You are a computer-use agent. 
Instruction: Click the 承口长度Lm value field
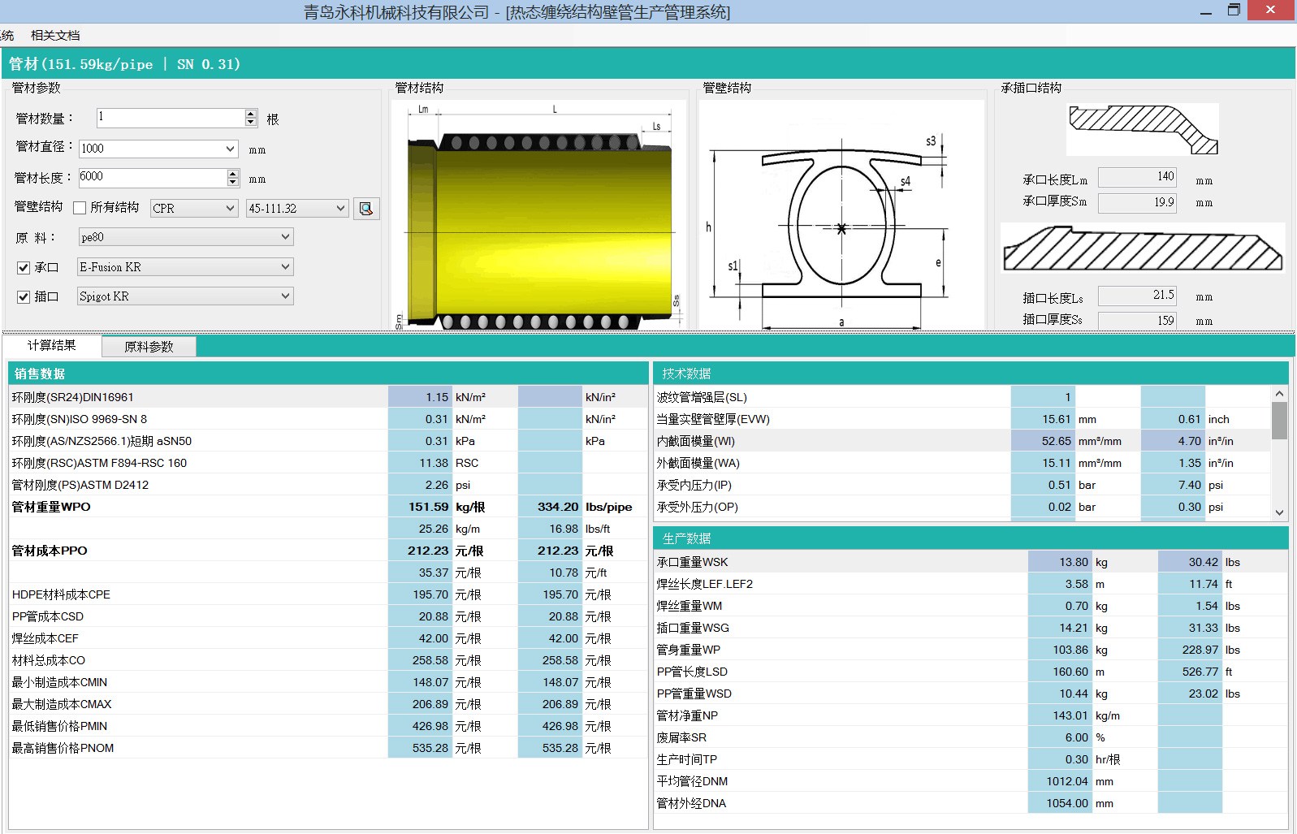pos(1137,177)
